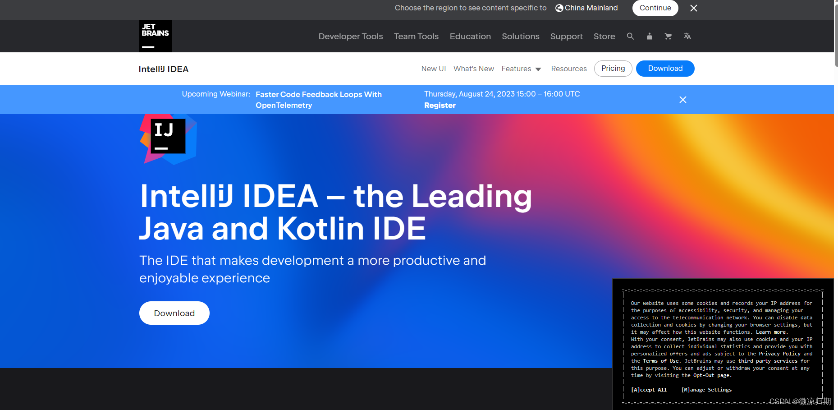This screenshot has height=410, width=838.
Task: Click the JetBrains logo
Action: pyautogui.click(x=156, y=36)
